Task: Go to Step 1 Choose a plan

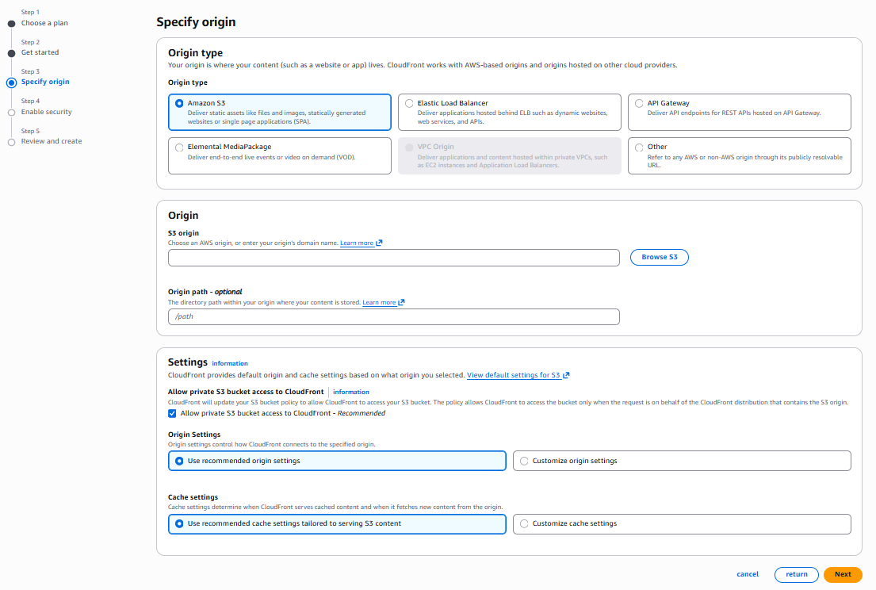Action: click(x=44, y=23)
